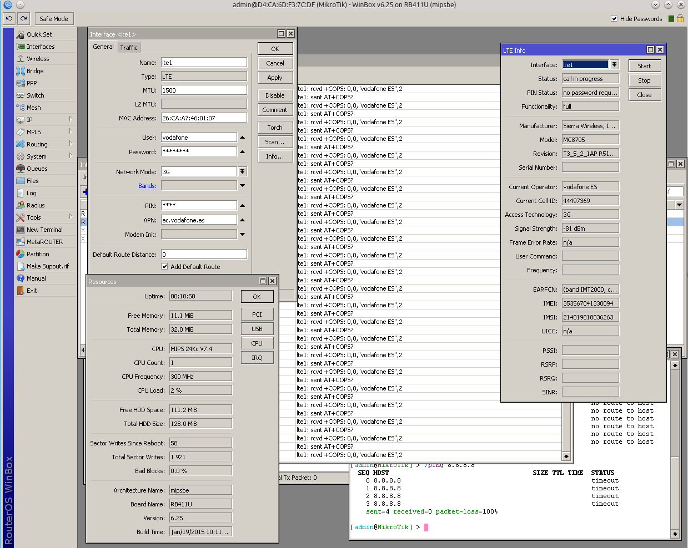Enable Safe Mode

point(54,18)
